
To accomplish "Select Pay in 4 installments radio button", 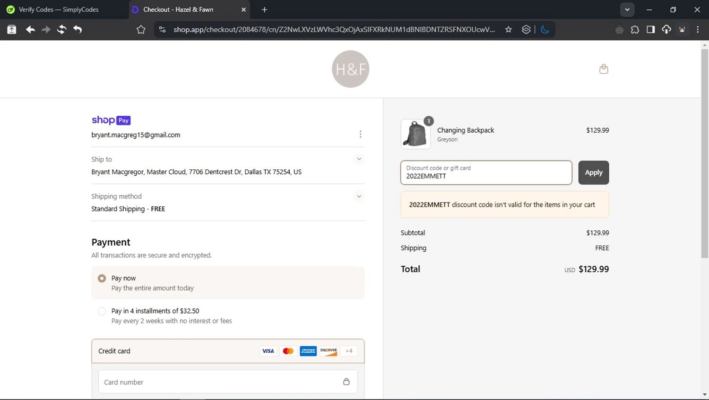I will pos(102,311).
